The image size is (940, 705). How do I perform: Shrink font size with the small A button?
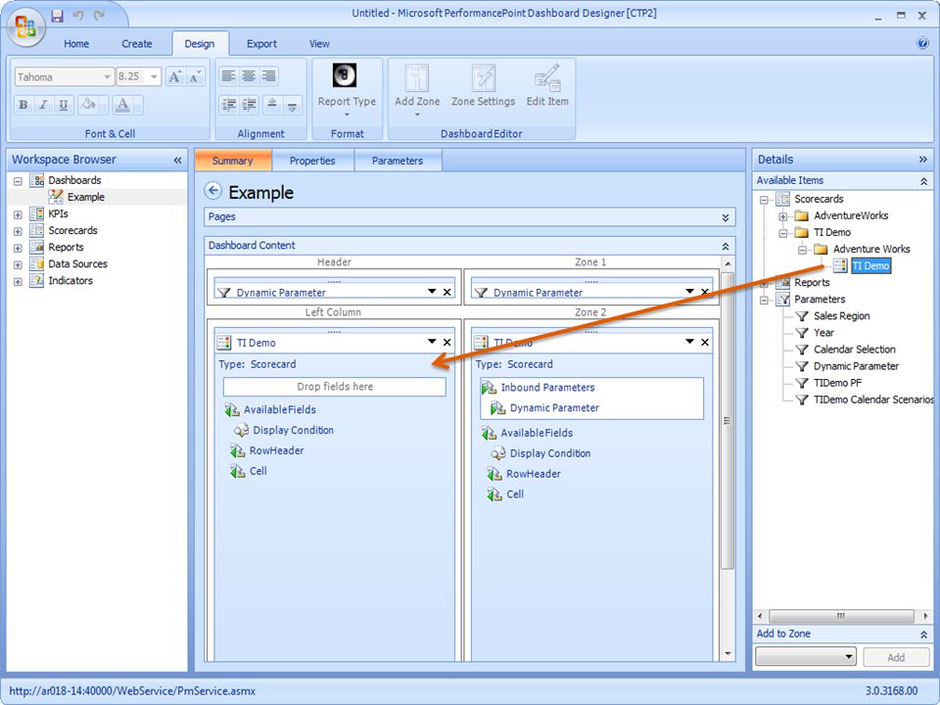195,76
